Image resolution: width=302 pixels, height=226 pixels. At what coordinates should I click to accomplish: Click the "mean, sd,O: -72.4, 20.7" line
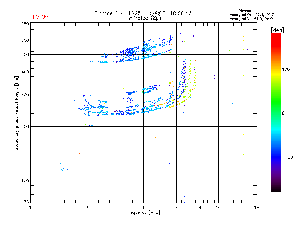[251, 15]
